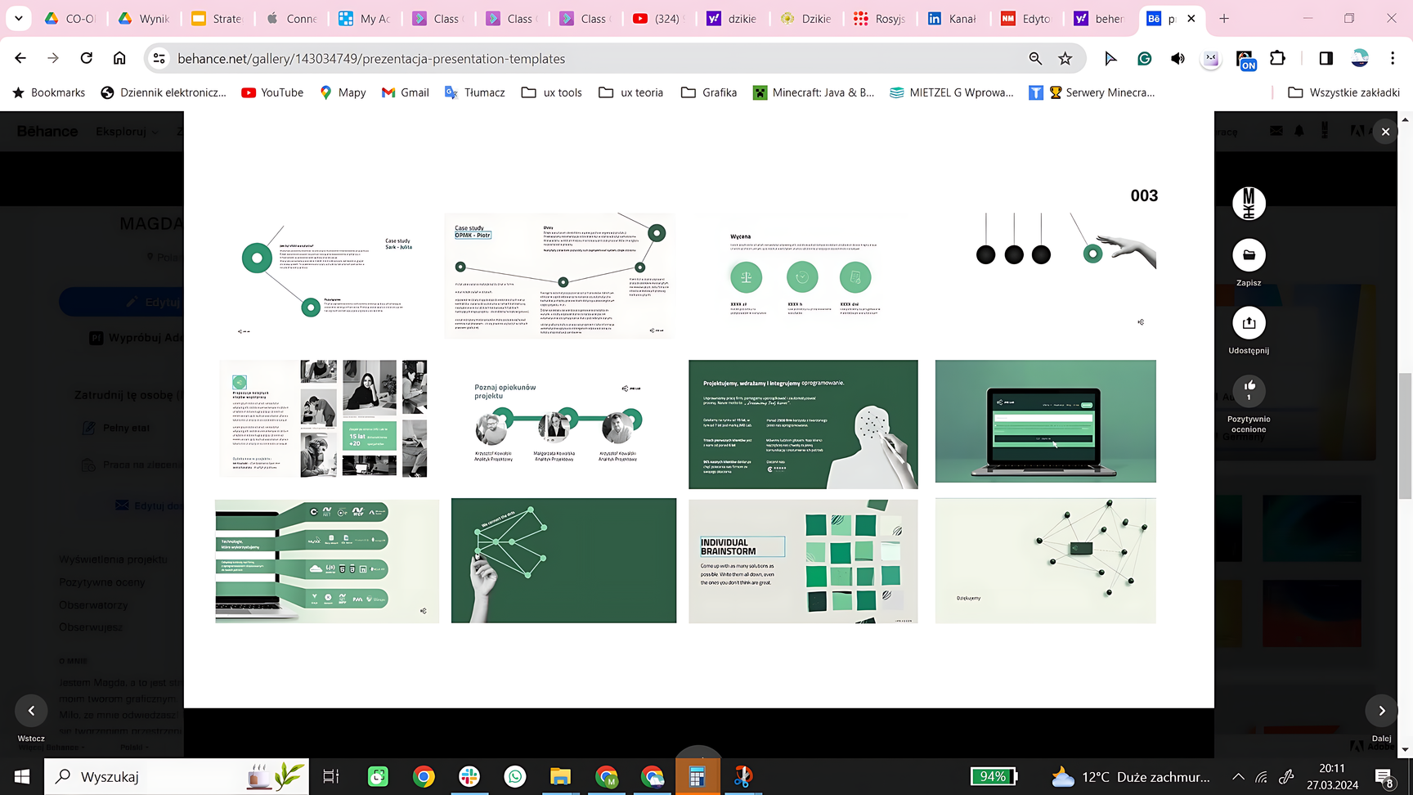Open File Explorer from the taskbar

tap(560, 776)
